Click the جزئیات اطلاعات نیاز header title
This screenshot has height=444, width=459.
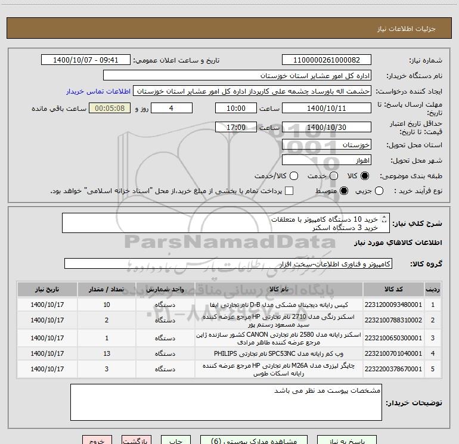coord(406,29)
